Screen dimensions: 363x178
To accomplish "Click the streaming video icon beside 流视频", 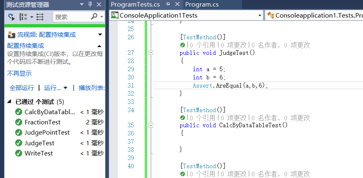I will pos(11,35).
